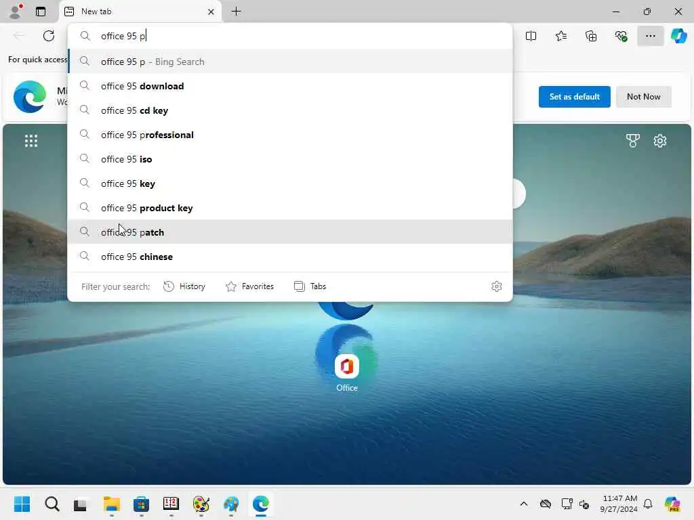
Task: Open the Browser essentials heart icon
Action: click(621, 36)
